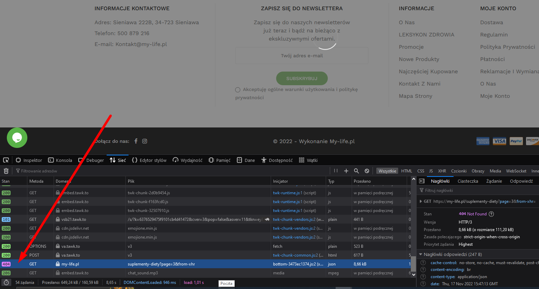Filter requests by Obrazy
Image resolution: width=539 pixels, height=289 pixels.
[478, 171]
